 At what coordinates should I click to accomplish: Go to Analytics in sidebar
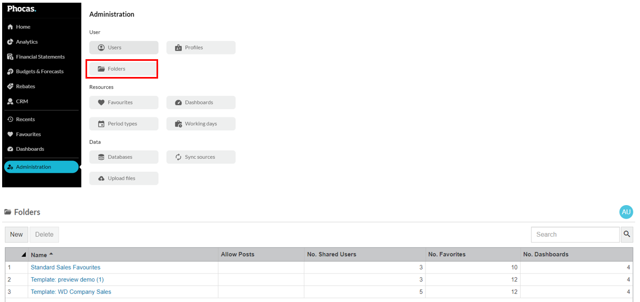(27, 42)
